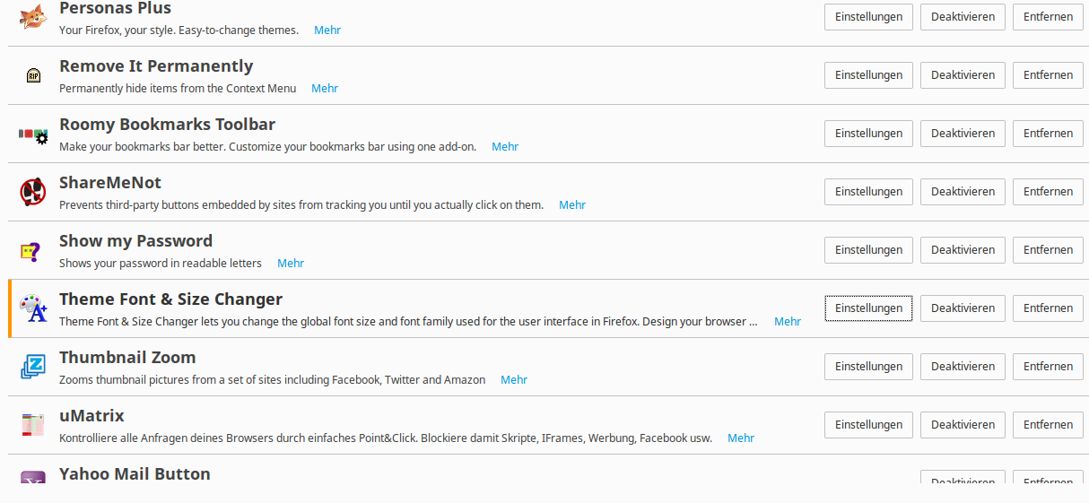1089x503 pixels.
Task: Click the Roomy Bookmarks Toolbar icon
Action: [33, 134]
